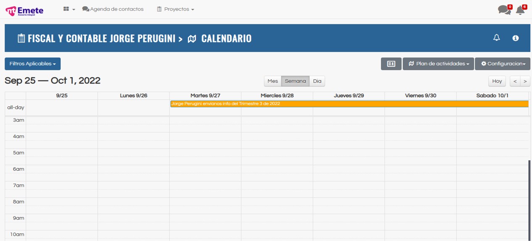This screenshot has width=532, height=241.
Task: Switch calendar to Mes view
Action: pos(273,81)
